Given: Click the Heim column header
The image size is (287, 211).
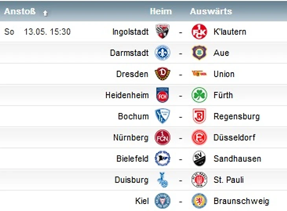Looking at the screenshot, I should pos(161,11).
